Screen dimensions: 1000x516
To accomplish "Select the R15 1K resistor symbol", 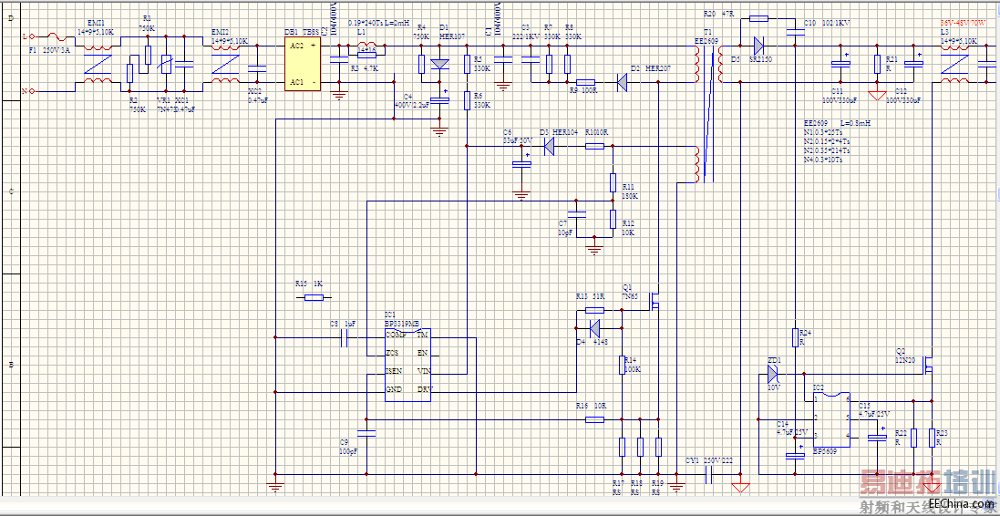I will click(314, 297).
